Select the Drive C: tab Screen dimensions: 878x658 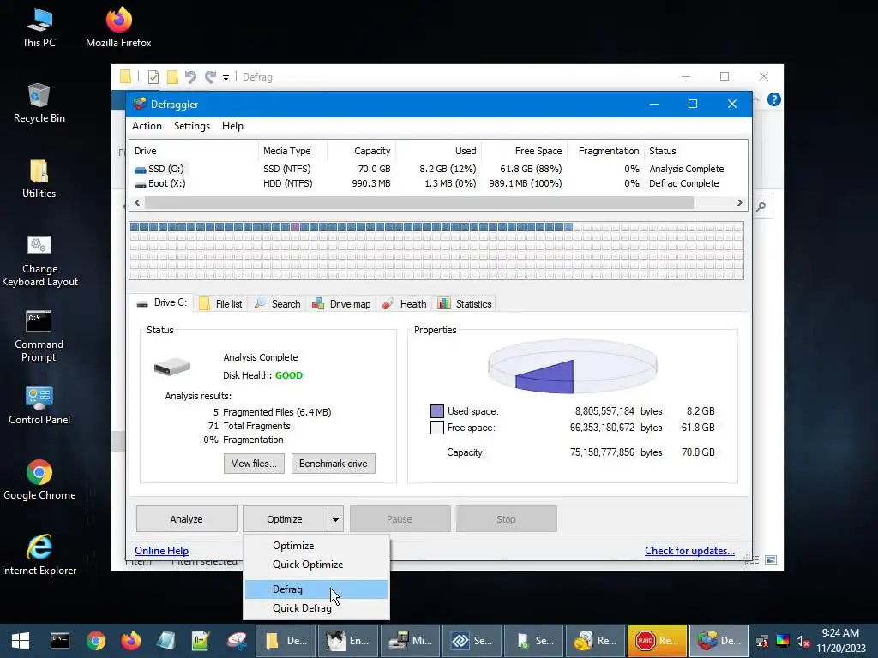pyautogui.click(x=162, y=302)
